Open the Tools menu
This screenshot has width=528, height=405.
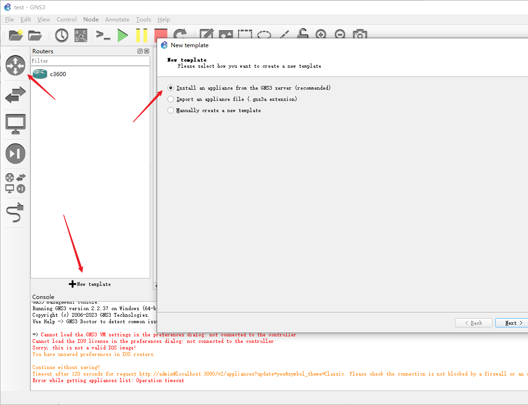(x=144, y=20)
